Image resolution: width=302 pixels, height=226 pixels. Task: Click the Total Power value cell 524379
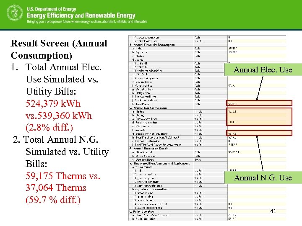[x=259, y=103]
